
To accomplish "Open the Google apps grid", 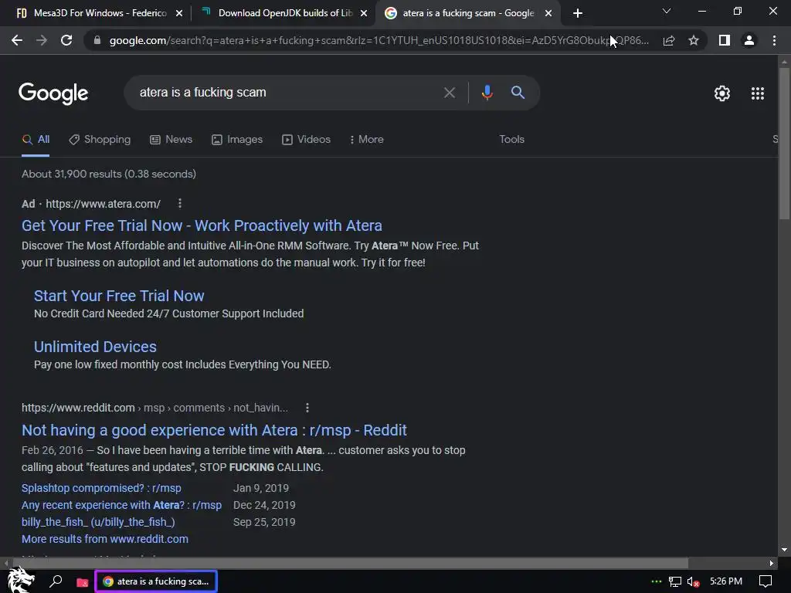I will coord(758,93).
